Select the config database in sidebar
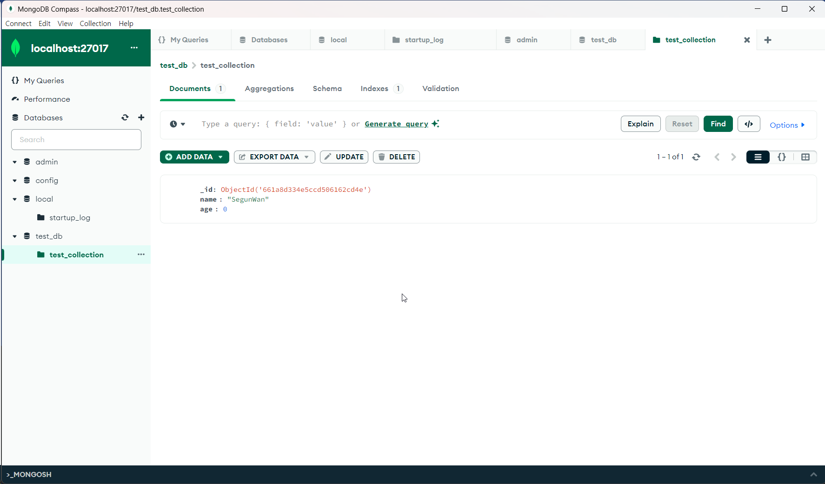Image resolution: width=825 pixels, height=484 pixels. point(47,181)
